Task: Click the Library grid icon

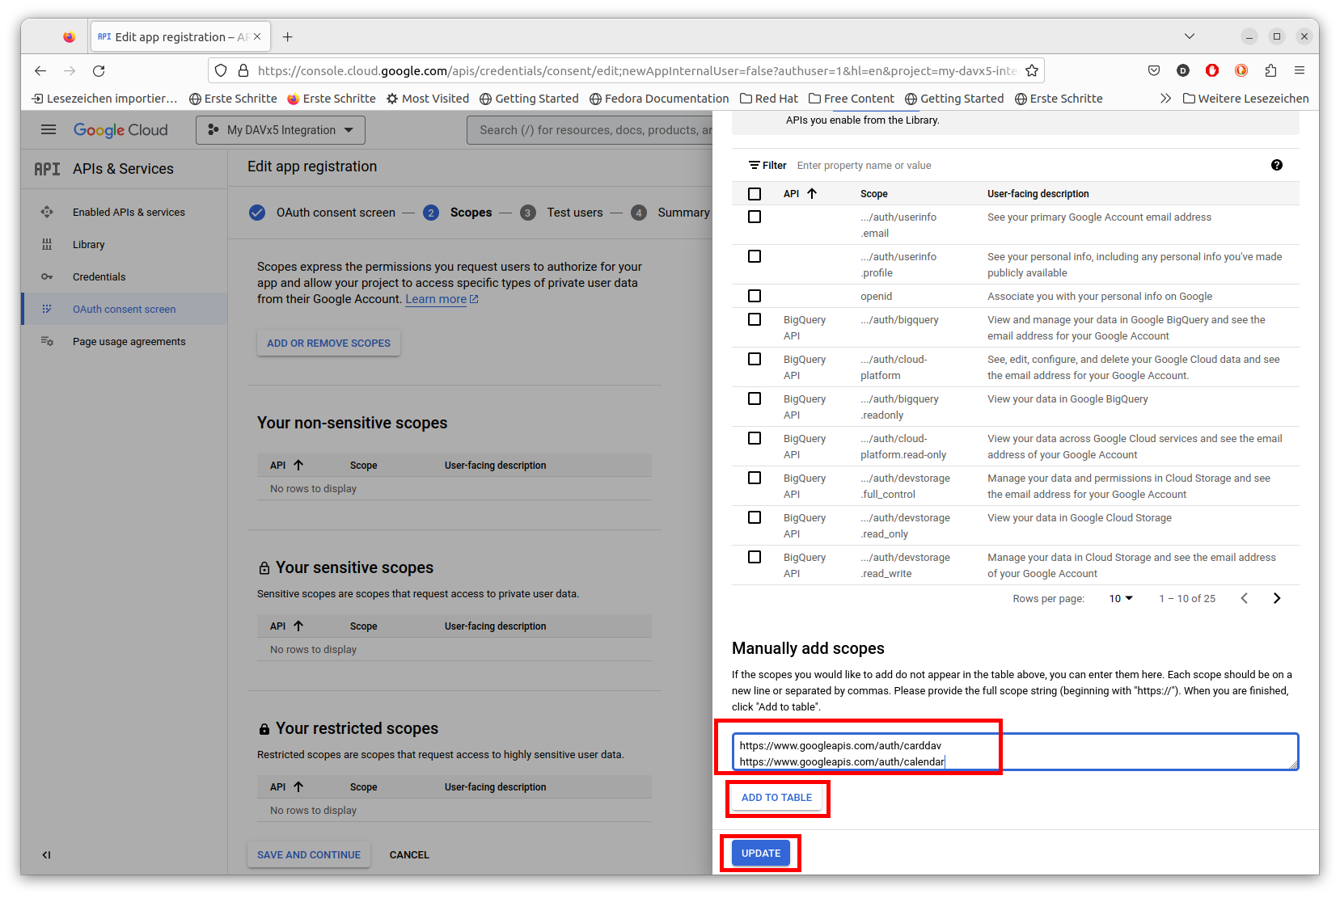Action: (47, 244)
